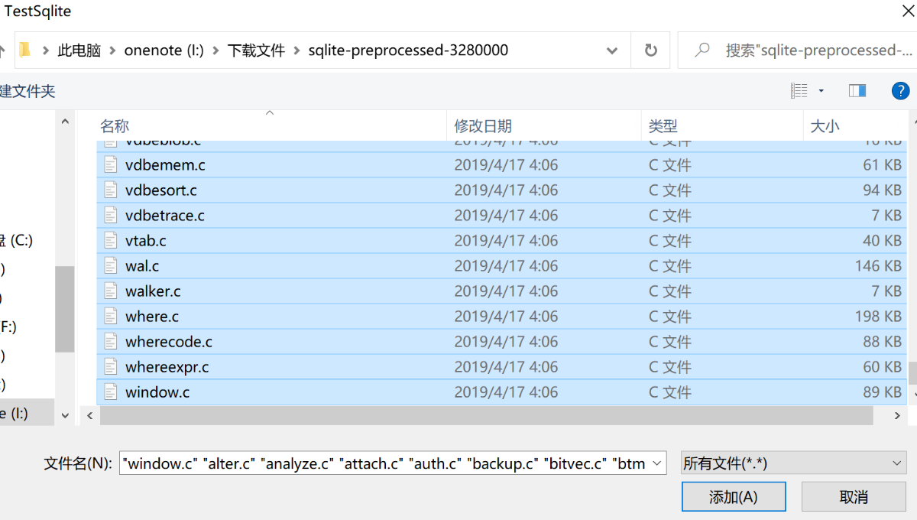Expand the address bar history dropdown
The image size is (917, 520).
(x=612, y=50)
